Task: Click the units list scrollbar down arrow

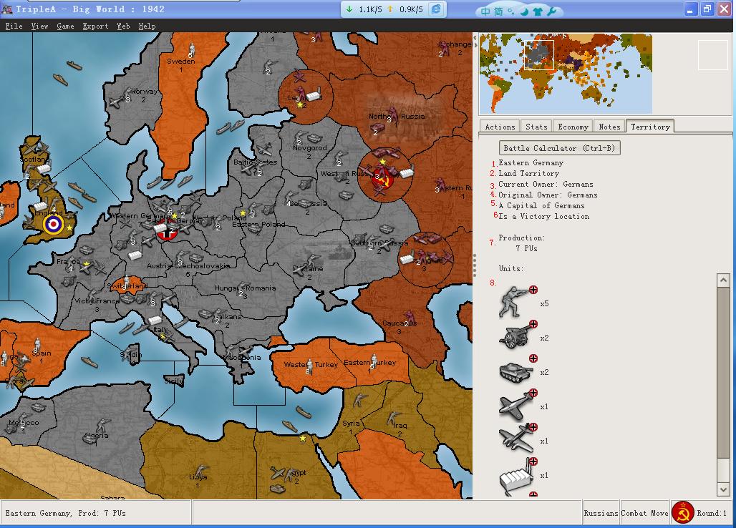Action: (723, 489)
